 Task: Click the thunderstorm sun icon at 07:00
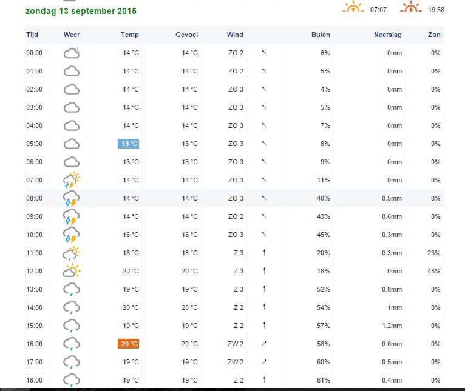point(72,180)
